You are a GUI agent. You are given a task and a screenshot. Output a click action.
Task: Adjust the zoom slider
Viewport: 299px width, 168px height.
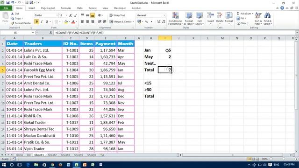(x=284, y=159)
